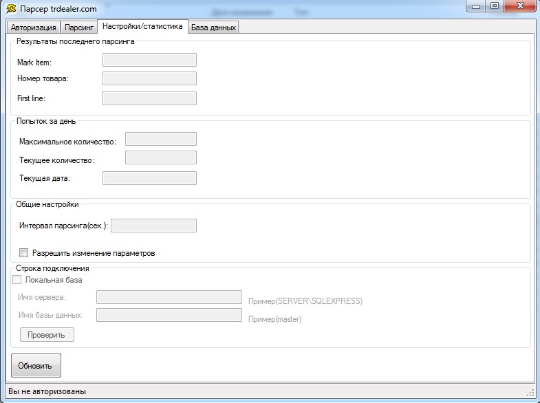Maximize the parser window

click(x=495, y=6)
